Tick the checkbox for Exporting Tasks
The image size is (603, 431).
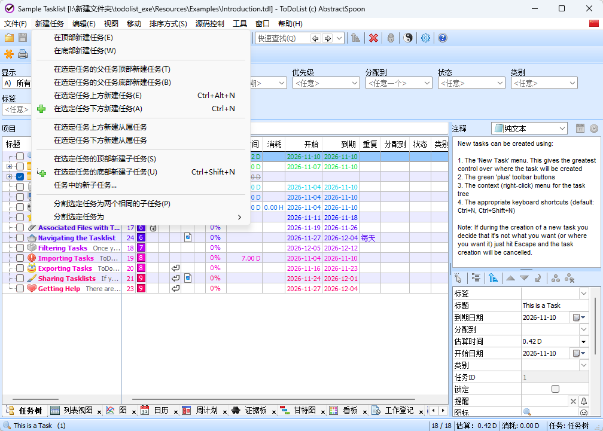click(20, 268)
